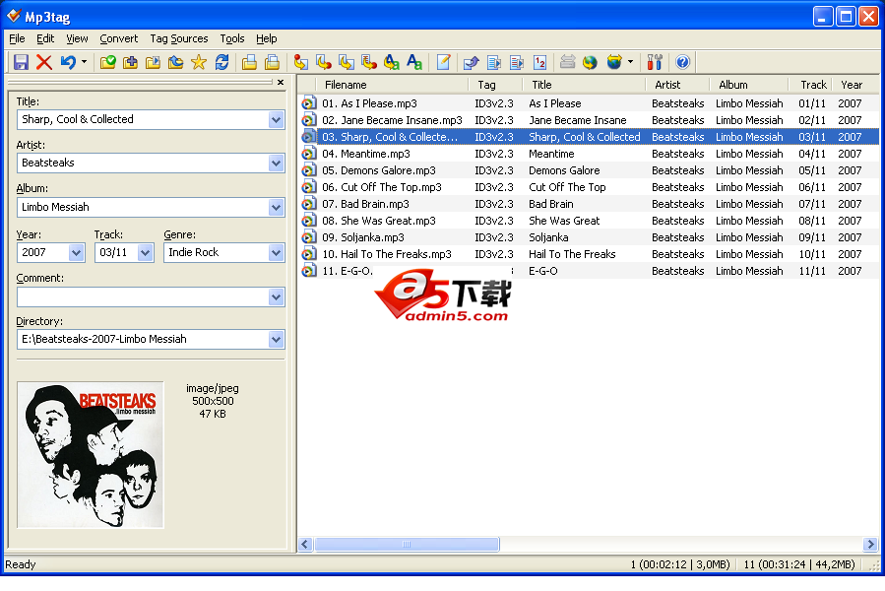Click the horizontal scrollbar's right arrow

pyautogui.click(x=870, y=545)
